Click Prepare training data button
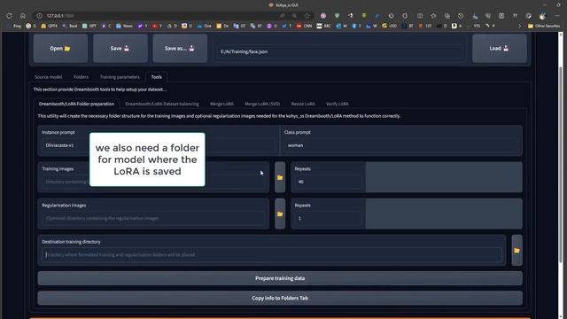 point(280,278)
